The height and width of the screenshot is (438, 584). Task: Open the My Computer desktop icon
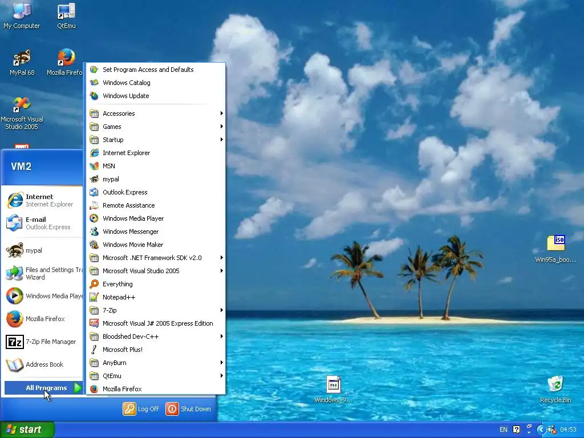(22, 15)
